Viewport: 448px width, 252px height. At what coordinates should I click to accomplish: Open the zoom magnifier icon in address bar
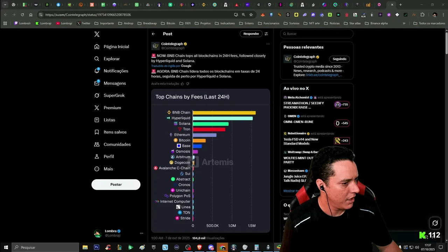click(x=243, y=15)
